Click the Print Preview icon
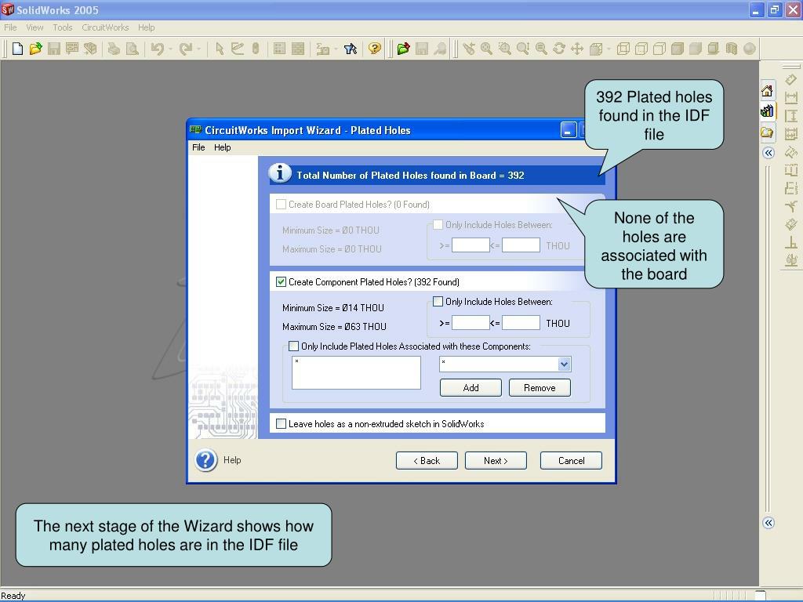Image resolution: width=803 pixels, height=602 pixels. click(132, 49)
